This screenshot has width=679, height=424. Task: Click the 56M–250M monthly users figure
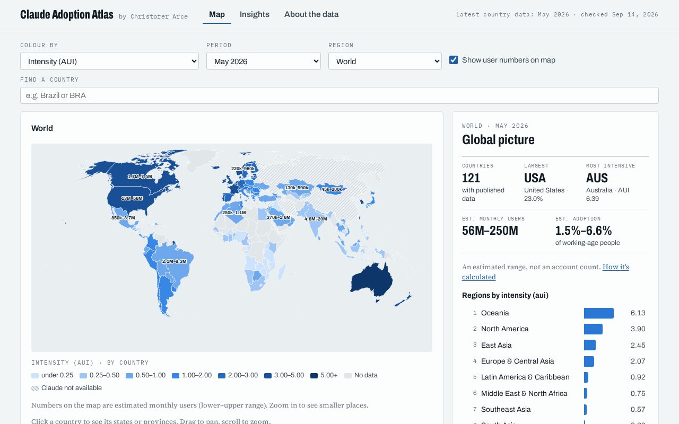pos(490,231)
